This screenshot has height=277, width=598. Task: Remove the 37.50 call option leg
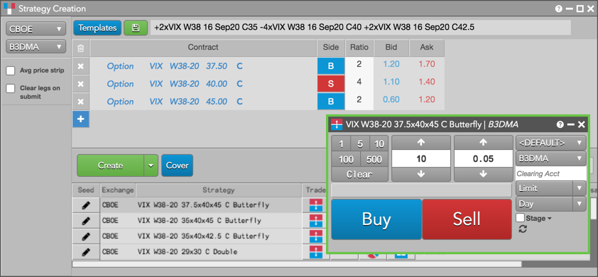tap(80, 66)
